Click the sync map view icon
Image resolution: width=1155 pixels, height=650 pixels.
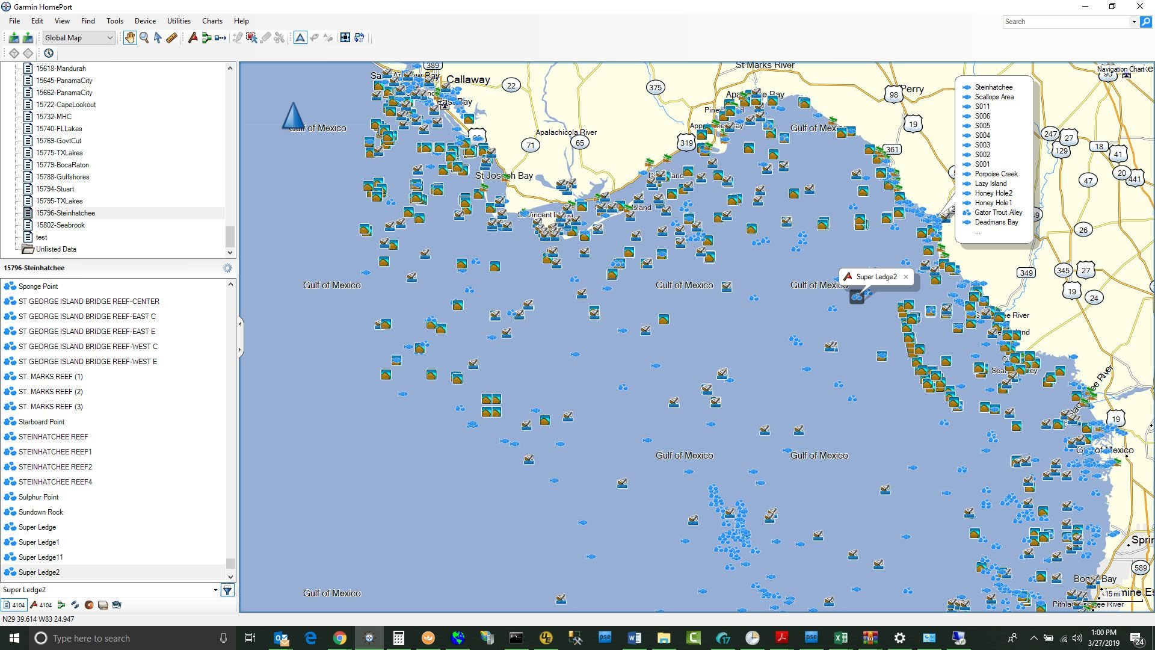[359, 38]
